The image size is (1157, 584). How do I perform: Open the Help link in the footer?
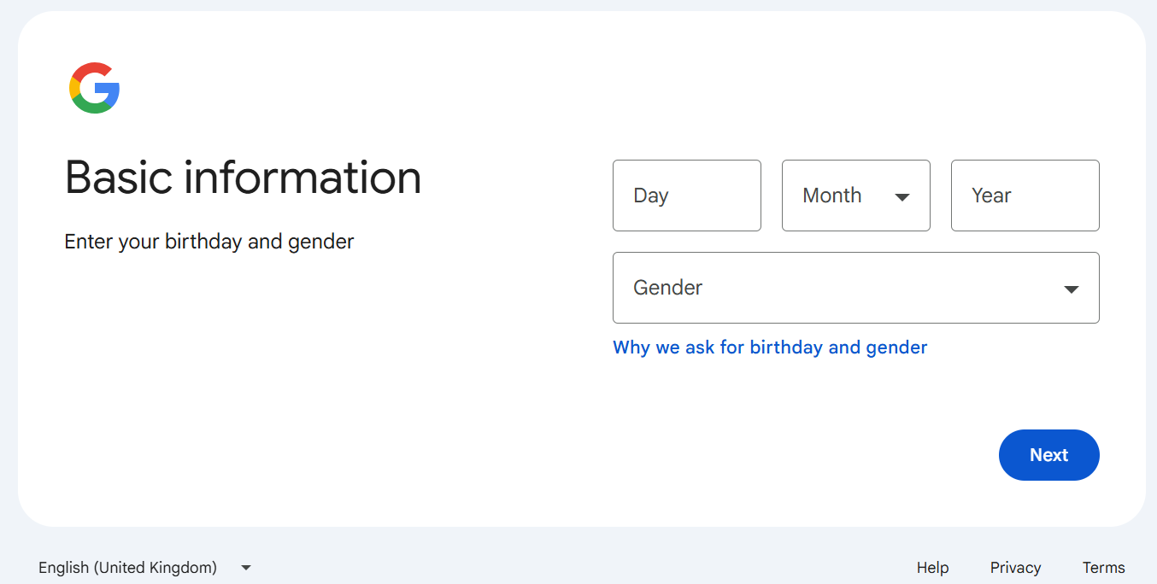(x=932, y=568)
